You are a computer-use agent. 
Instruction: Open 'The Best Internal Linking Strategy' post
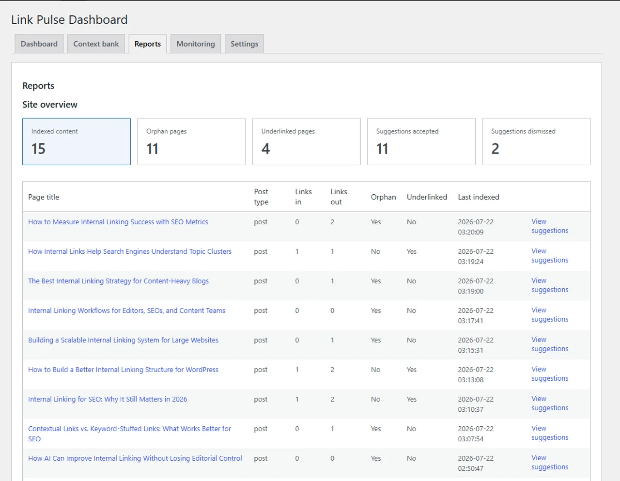coord(118,281)
